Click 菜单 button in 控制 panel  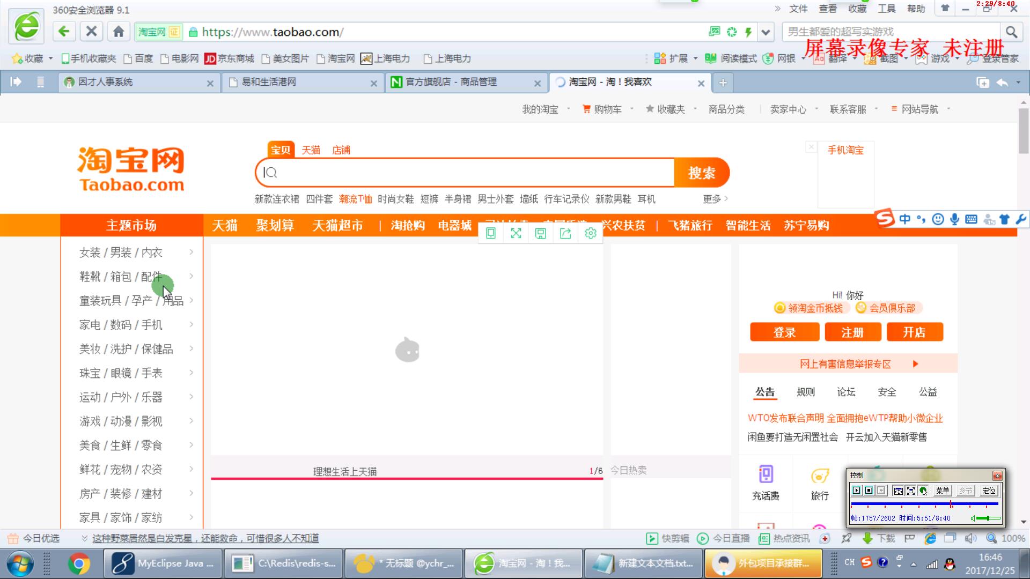click(943, 491)
